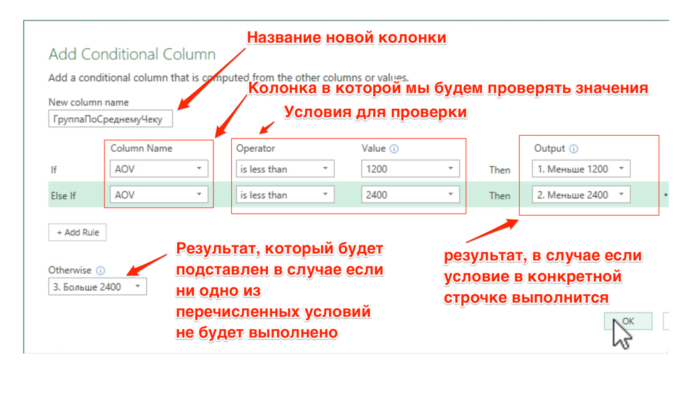Screen dimensions: 687x401
Task: Open the dropdown arrow of the 2400 value box
Action: pyautogui.click(x=451, y=195)
